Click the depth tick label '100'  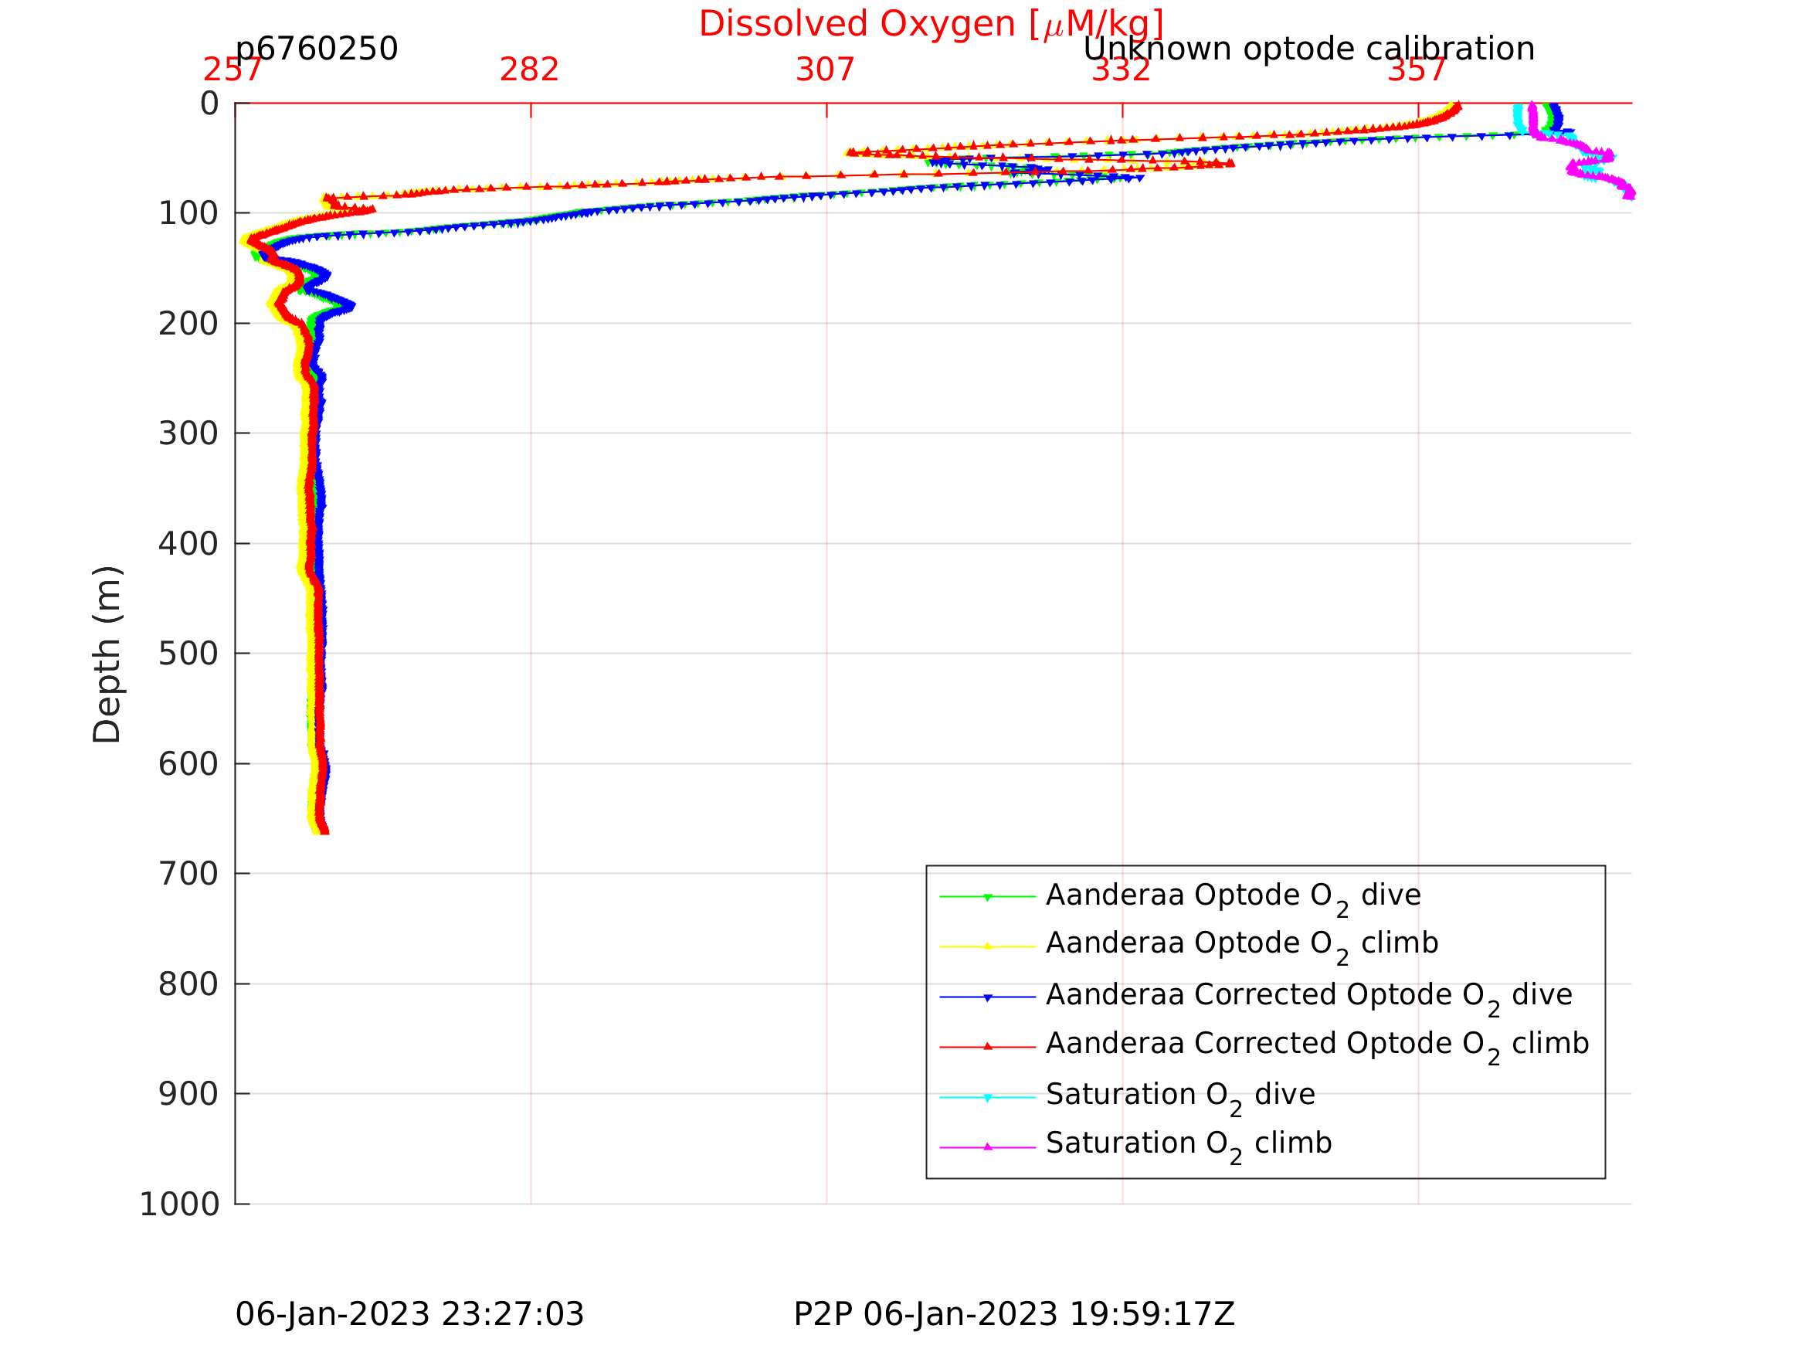[188, 213]
